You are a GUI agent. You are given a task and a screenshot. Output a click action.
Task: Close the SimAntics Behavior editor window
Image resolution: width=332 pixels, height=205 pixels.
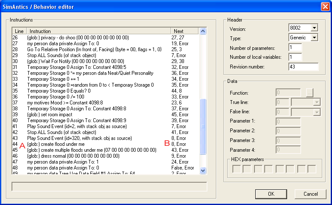click(x=325, y=6)
